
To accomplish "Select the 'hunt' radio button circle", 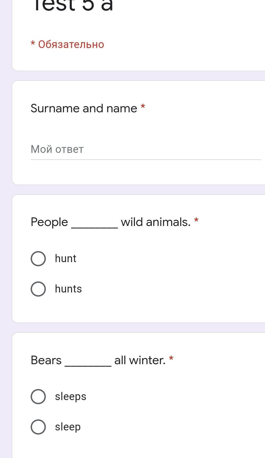I will pyautogui.click(x=38, y=259).
